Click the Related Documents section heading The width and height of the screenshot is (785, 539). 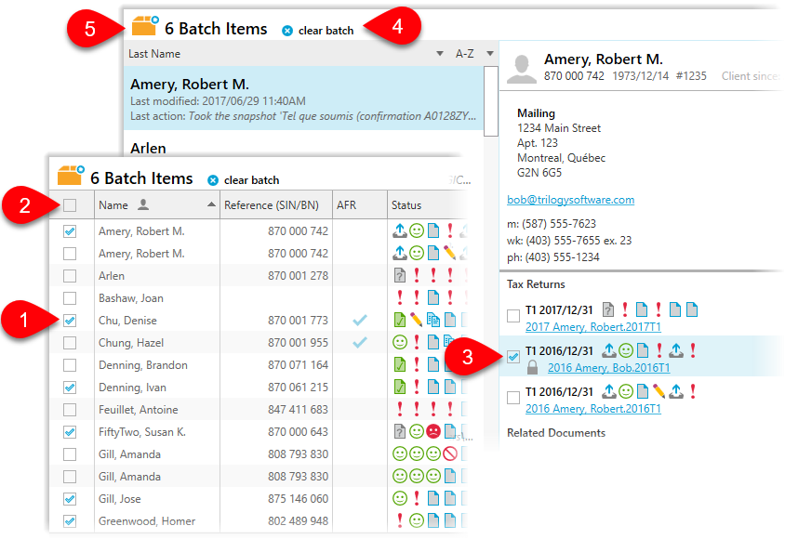556,432
